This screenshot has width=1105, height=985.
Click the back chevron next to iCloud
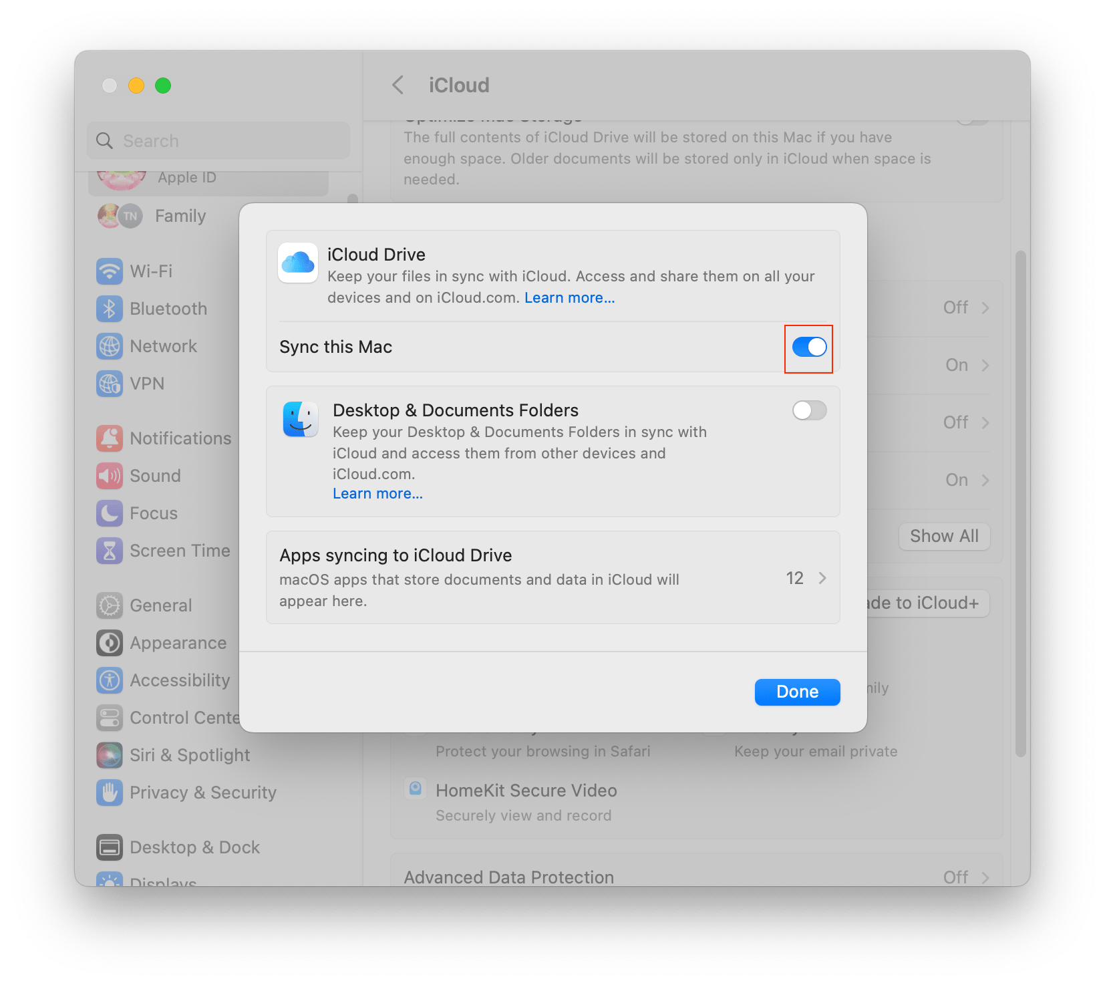pyautogui.click(x=398, y=85)
